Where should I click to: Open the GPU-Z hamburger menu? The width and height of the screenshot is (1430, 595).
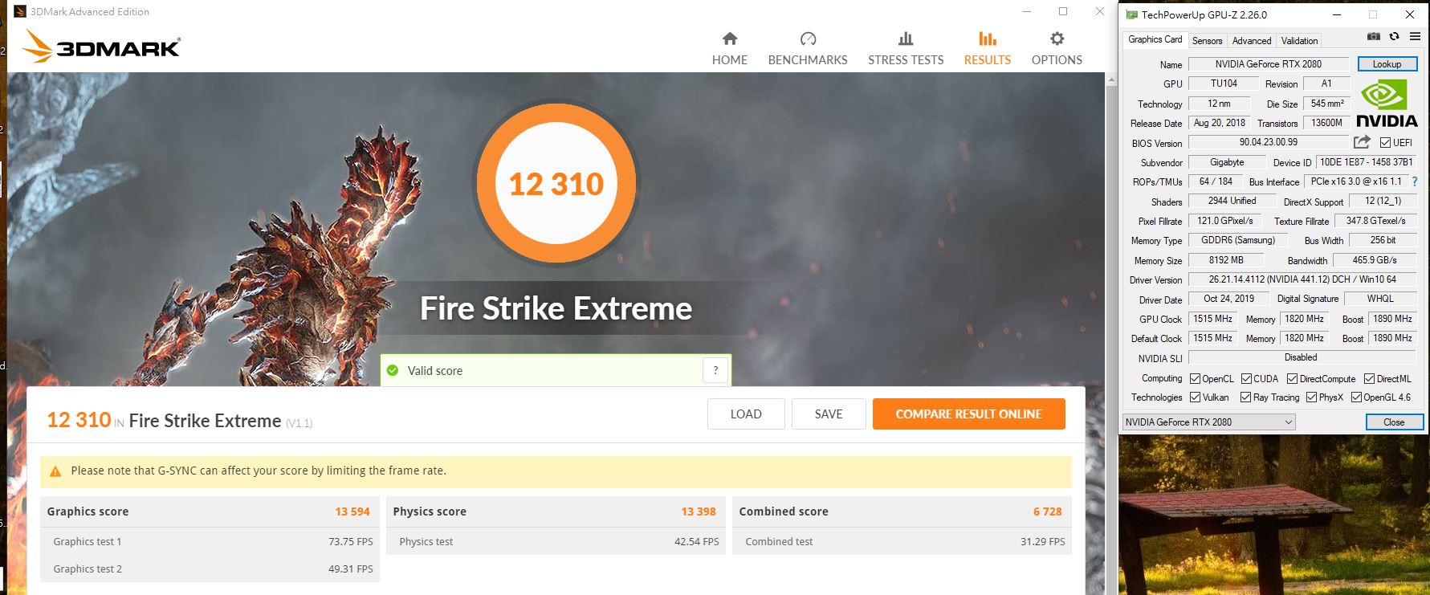[x=1415, y=36]
